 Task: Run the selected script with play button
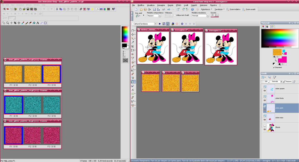[x=160, y=24]
